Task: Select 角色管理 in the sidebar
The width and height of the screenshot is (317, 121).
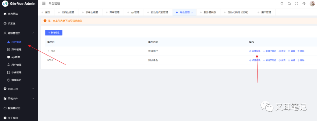Action: 19,42
